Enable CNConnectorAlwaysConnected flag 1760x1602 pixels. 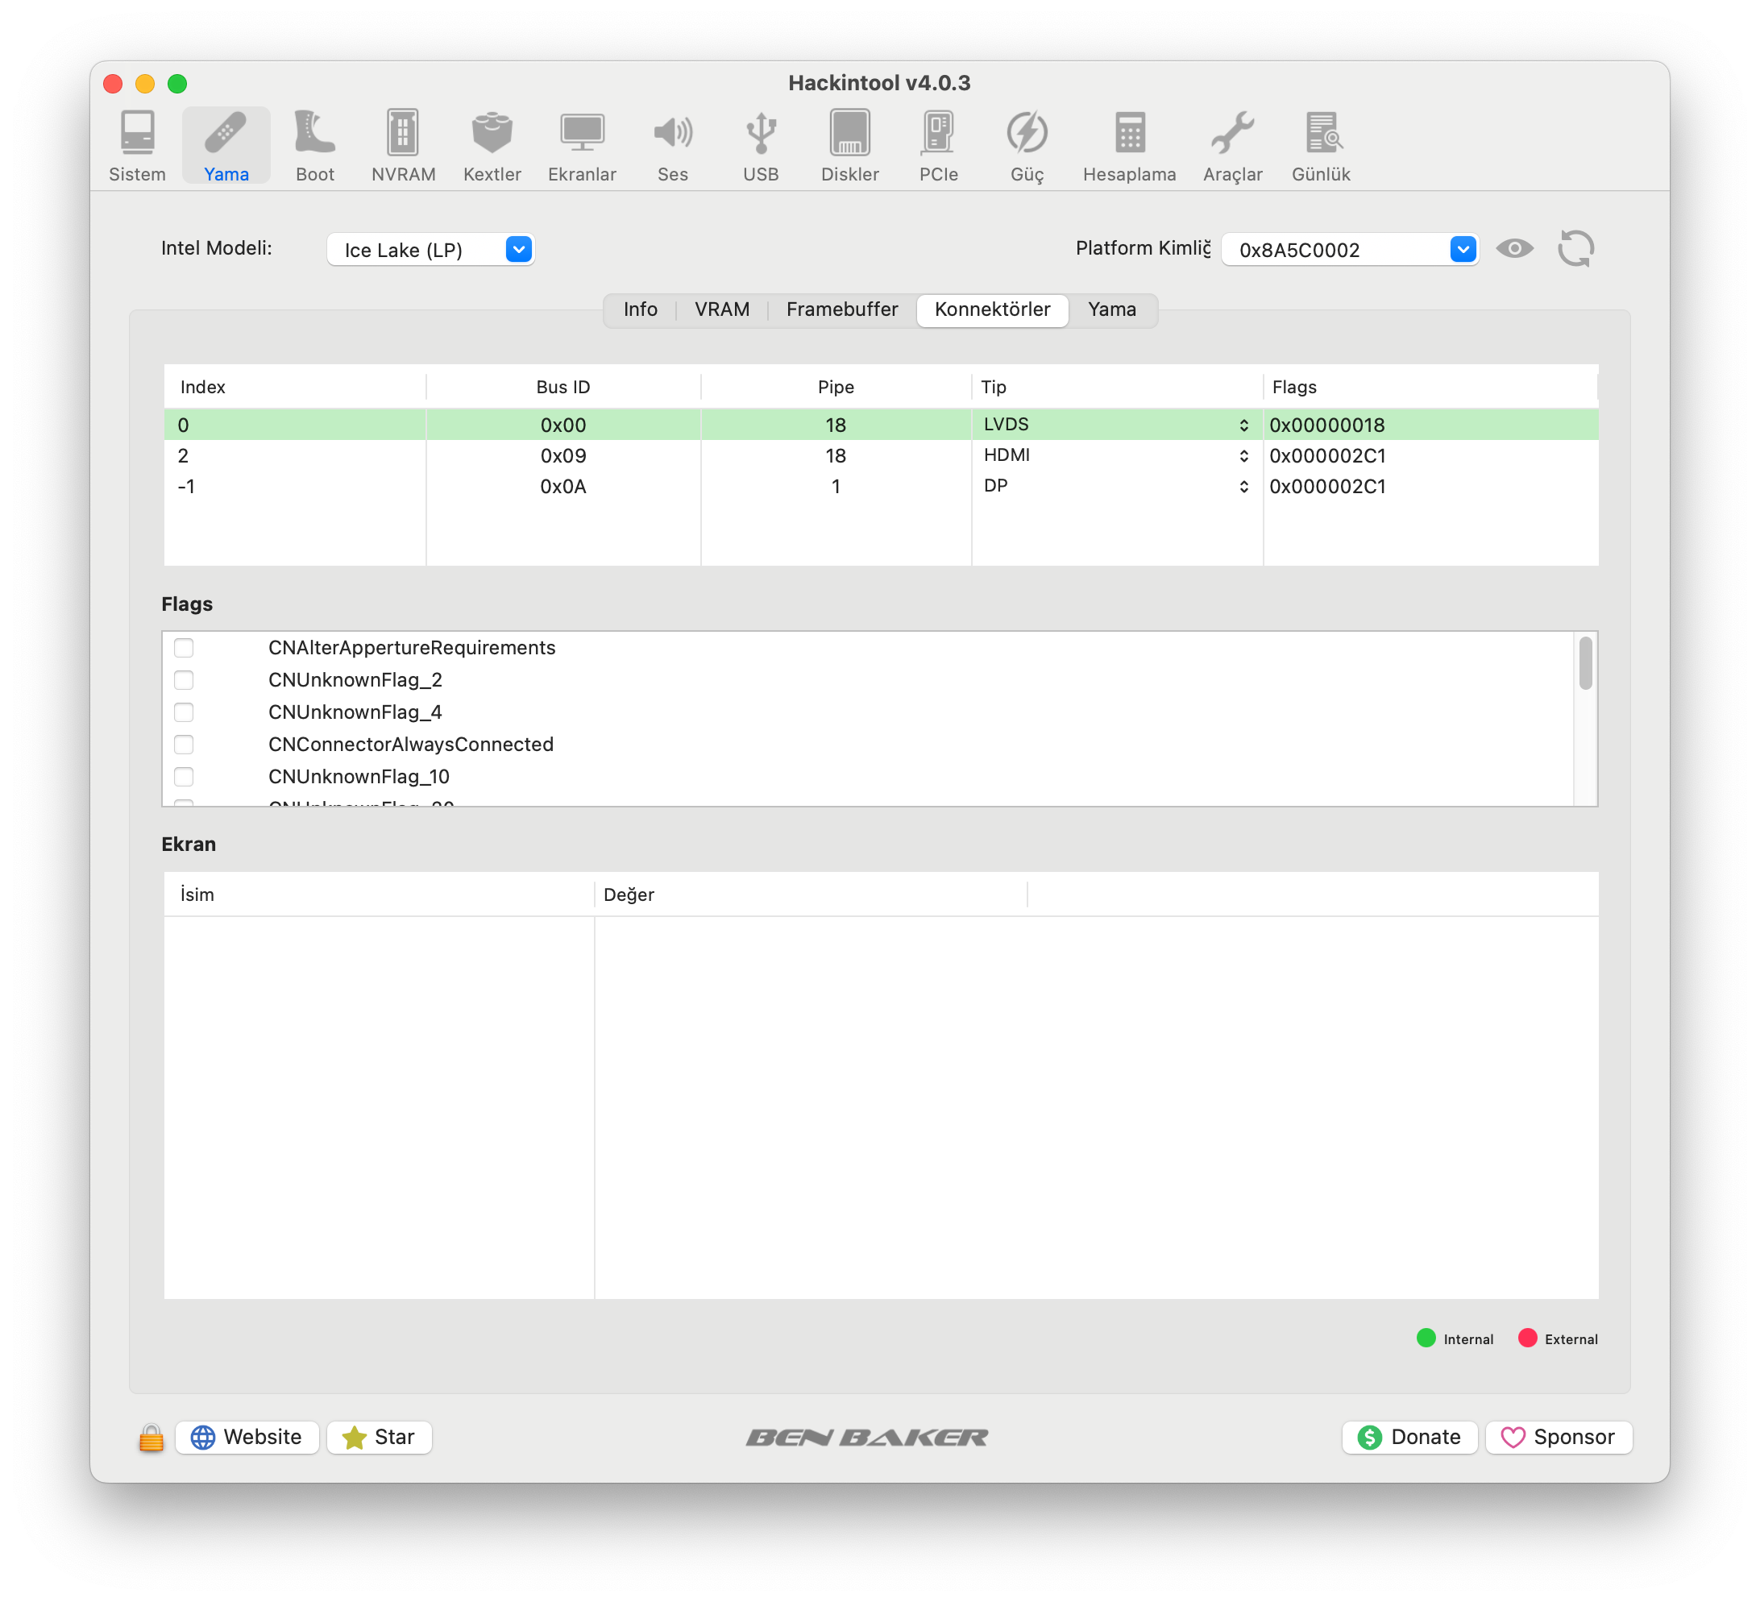[x=184, y=745]
